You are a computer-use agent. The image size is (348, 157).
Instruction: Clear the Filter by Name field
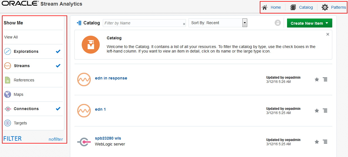coord(184,24)
